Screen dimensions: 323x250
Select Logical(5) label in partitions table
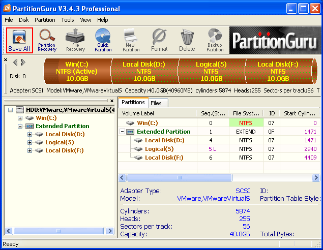tap(159, 149)
